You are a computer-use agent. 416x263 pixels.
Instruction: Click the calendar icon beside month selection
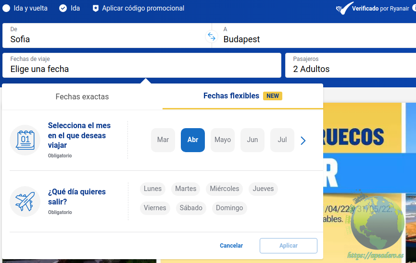click(x=25, y=140)
